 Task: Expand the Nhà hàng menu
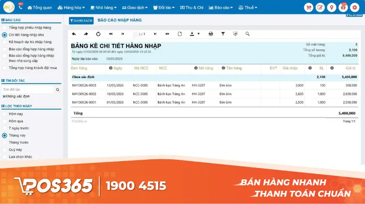click(103, 8)
